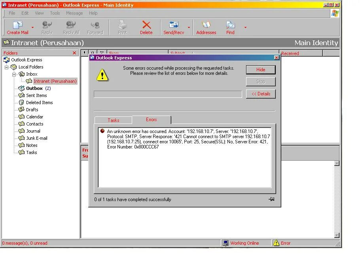Sort by the Received column header
The height and width of the screenshot is (268, 362).
tap(301, 53)
